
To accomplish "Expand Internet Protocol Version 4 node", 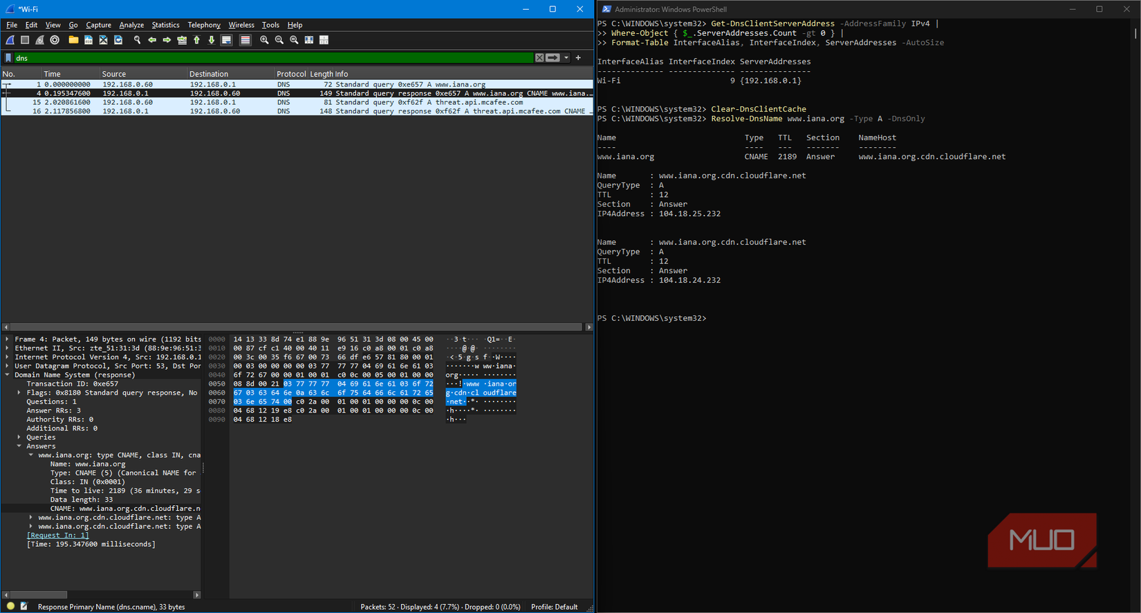I will (8, 357).
